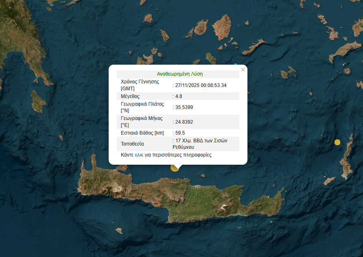The image size is (363, 257).
Task: Click the latitude value 35.5399
Action: coord(184,107)
